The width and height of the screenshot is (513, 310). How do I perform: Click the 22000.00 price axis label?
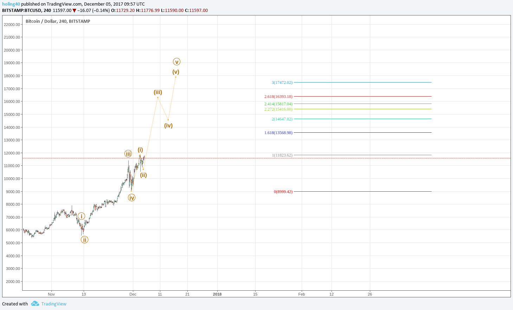click(12, 25)
